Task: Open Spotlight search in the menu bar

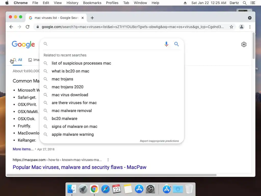Action: tap(245, 3)
